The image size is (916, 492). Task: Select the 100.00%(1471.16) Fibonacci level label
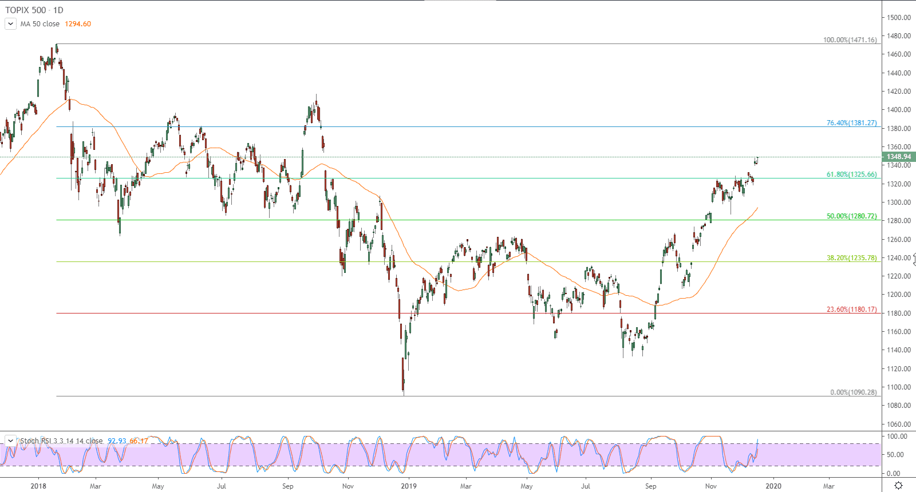click(850, 40)
